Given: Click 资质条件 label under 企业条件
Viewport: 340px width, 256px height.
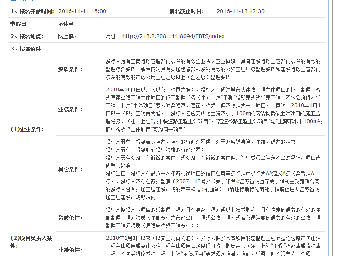Looking at the screenshot, I should [x=70, y=69].
